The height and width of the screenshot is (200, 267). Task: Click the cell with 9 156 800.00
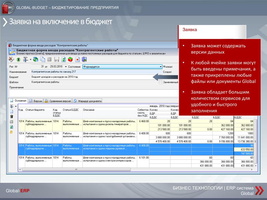[x=223, y=141]
